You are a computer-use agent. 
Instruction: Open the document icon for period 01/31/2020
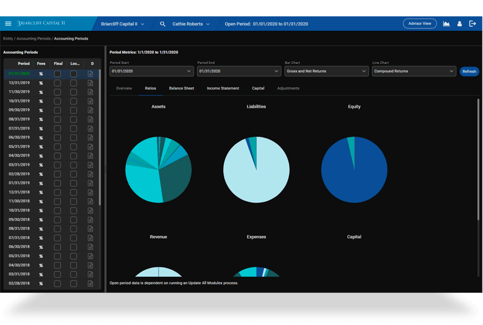[90, 73]
